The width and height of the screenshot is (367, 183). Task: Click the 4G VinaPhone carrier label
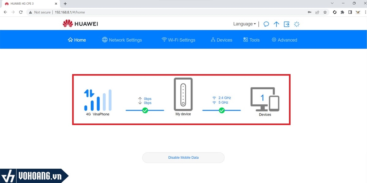click(97, 114)
